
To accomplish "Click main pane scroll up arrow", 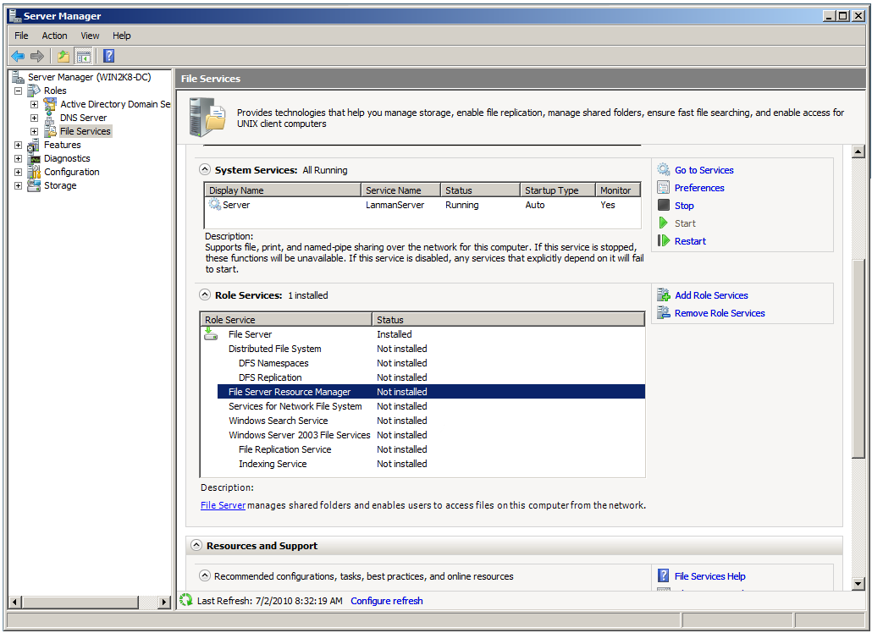I will click(858, 151).
